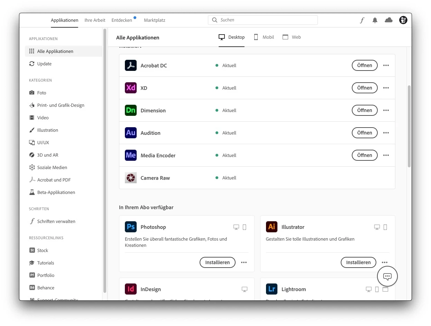
Task: Open more options for Dimension
Action: click(x=386, y=110)
